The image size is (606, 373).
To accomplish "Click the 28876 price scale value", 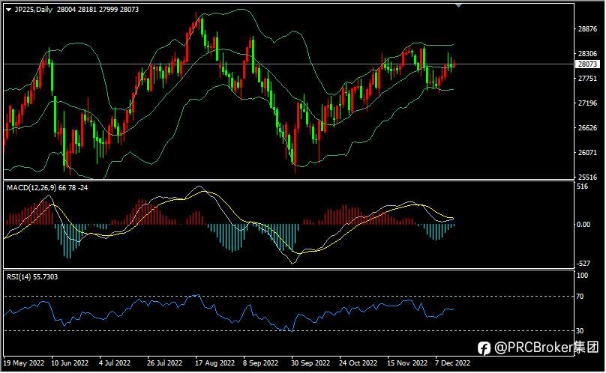I will pyautogui.click(x=587, y=29).
